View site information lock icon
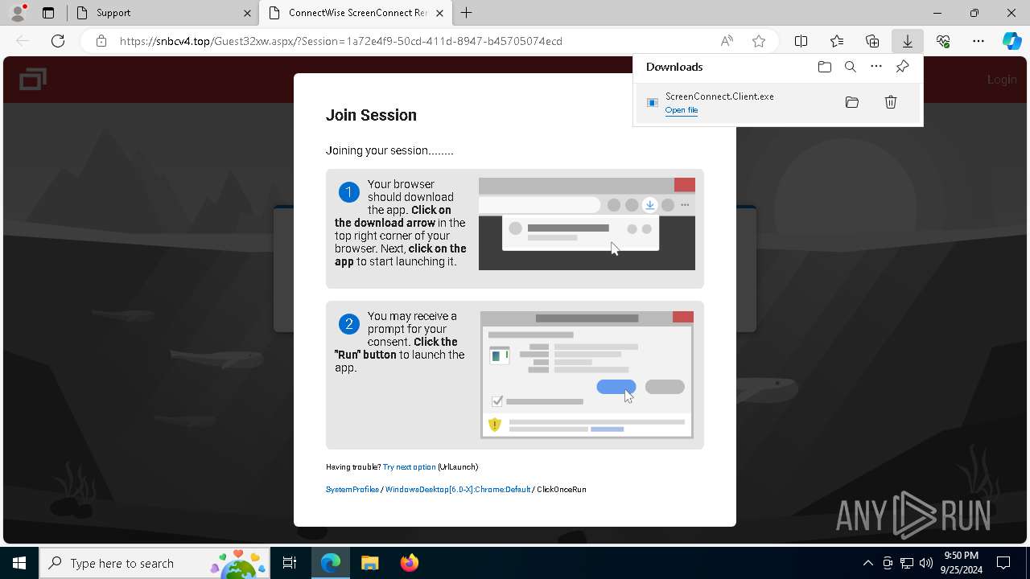The width and height of the screenshot is (1030, 579). click(101, 41)
